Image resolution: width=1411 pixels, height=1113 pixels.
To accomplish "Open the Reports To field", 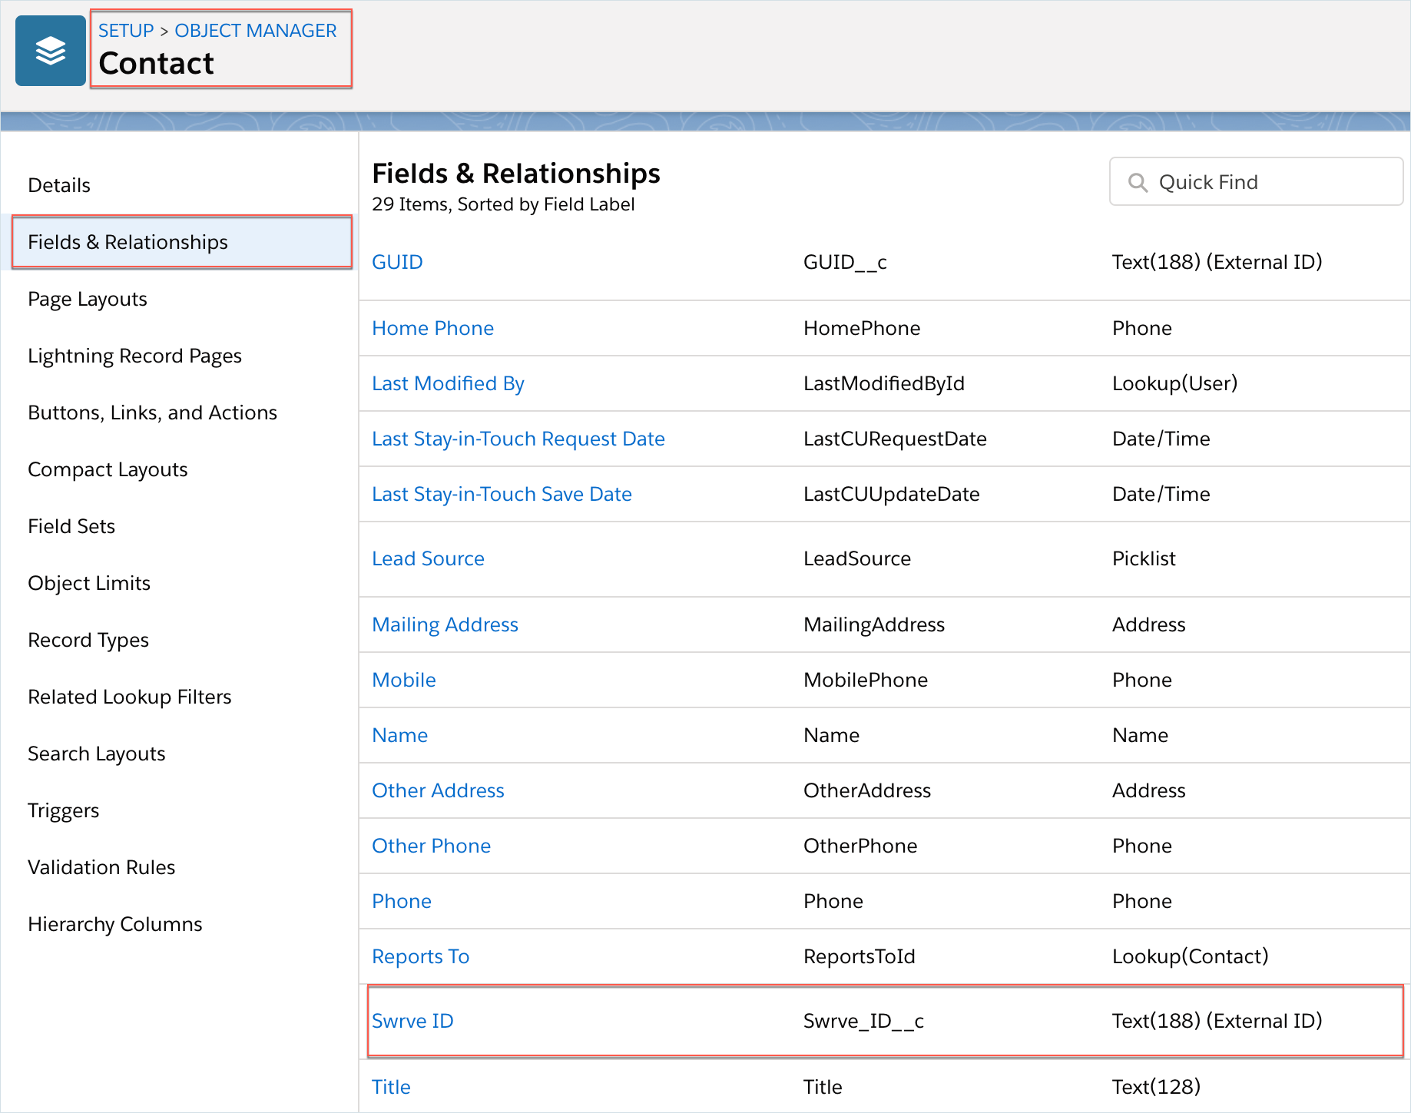I will (x=420, y=956).
